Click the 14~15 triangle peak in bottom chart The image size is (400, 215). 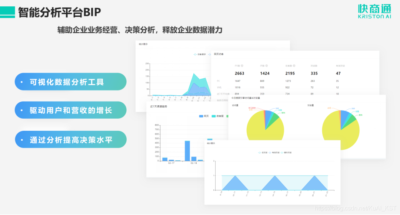[x=274, y=176]
